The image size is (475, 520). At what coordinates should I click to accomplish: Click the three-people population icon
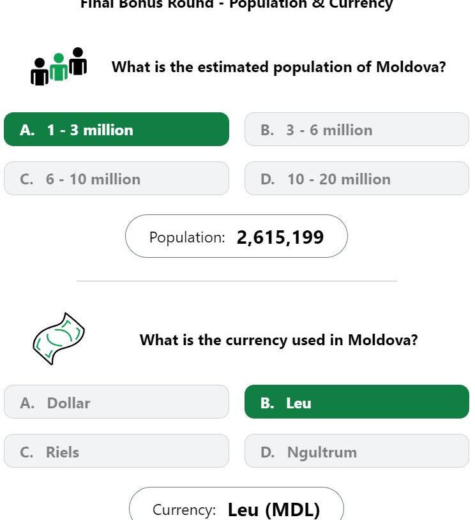coord(59,66)
